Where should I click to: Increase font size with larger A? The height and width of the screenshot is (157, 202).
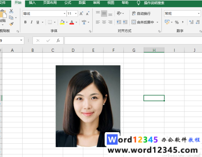click(81, 14)
